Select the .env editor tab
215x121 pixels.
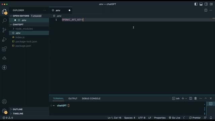pos(61,10)
